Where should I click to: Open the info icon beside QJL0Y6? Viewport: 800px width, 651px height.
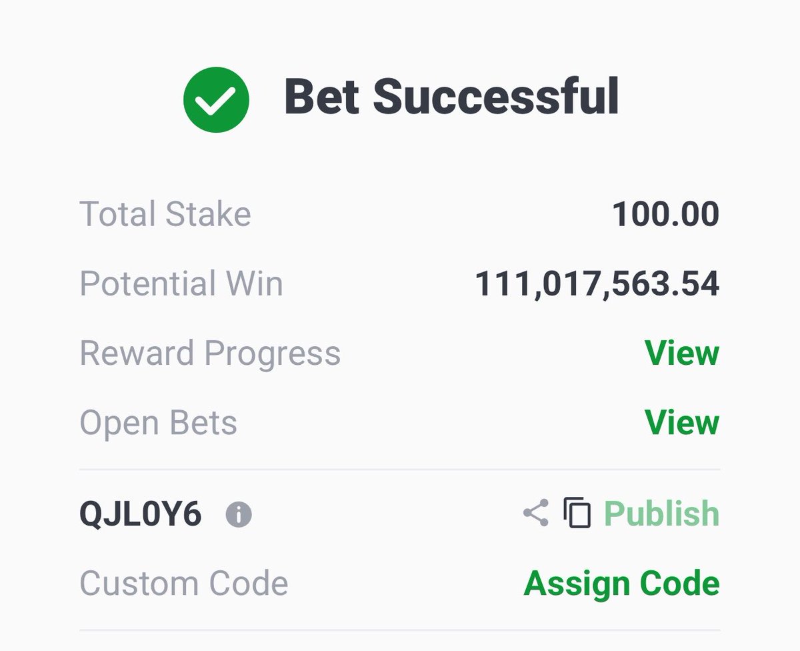pyautogui.click(x=239, y=514)
